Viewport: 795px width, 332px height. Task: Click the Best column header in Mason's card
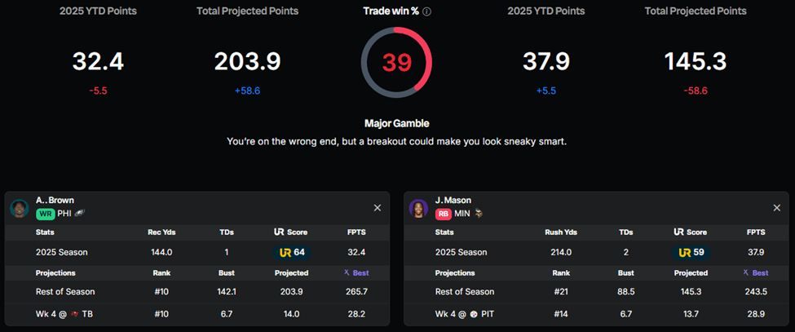click(756, 272)
